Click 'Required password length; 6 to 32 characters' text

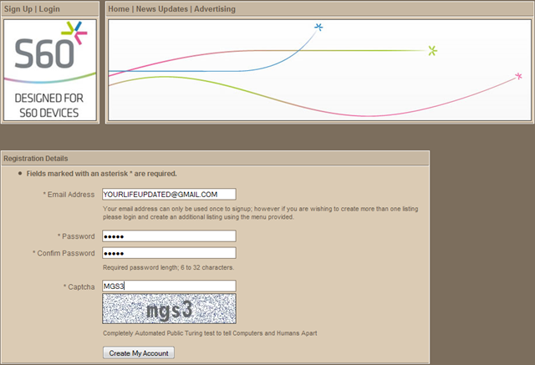169,267
